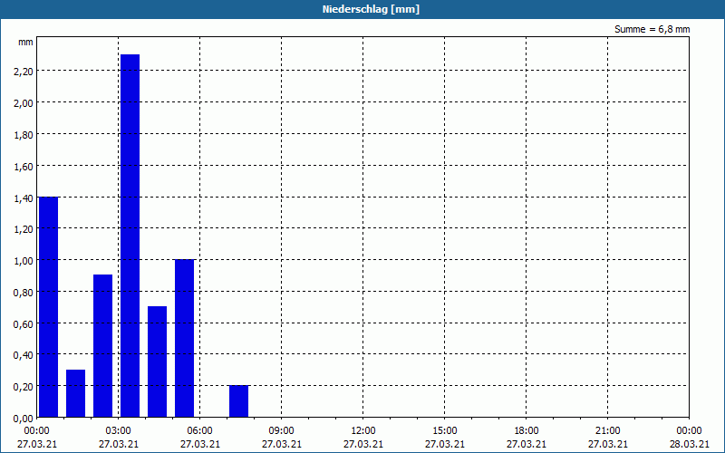Click the y-axis label '0,00'
725x453 pixels.
coord(24,419)
